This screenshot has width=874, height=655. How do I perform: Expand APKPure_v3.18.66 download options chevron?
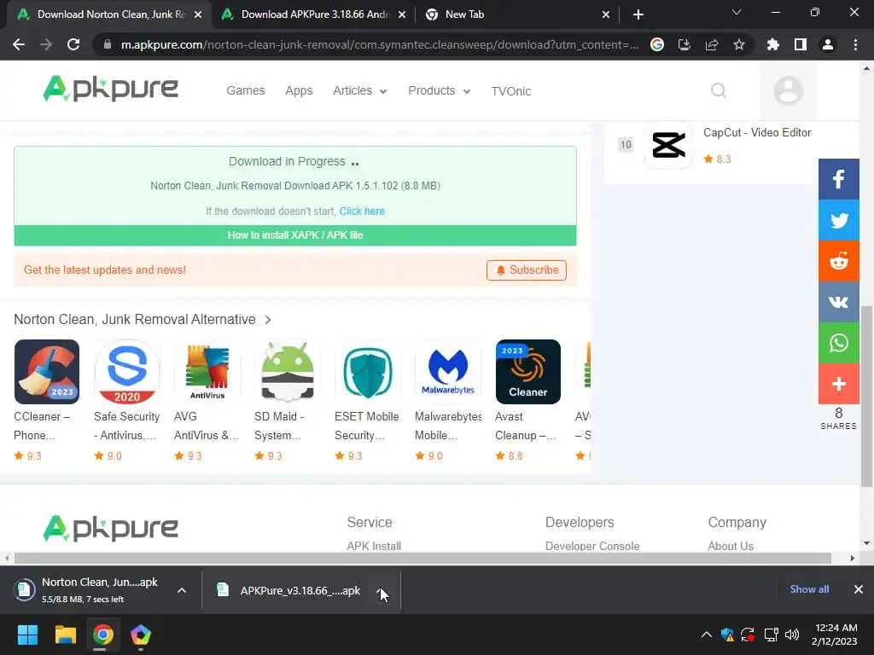tap(380, 590)
